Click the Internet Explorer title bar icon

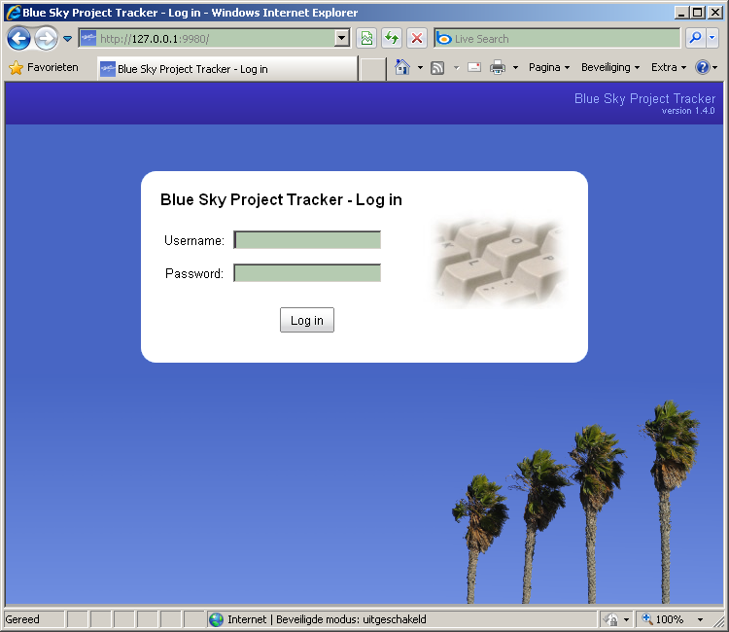[13, 12]
